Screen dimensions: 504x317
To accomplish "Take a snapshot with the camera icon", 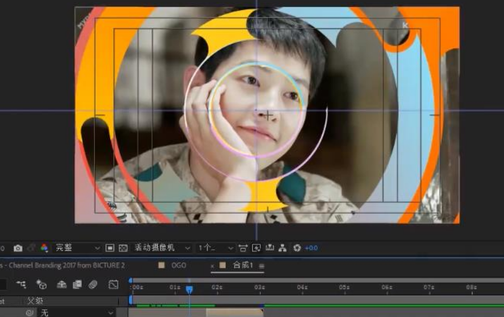I will coord(18,248).
